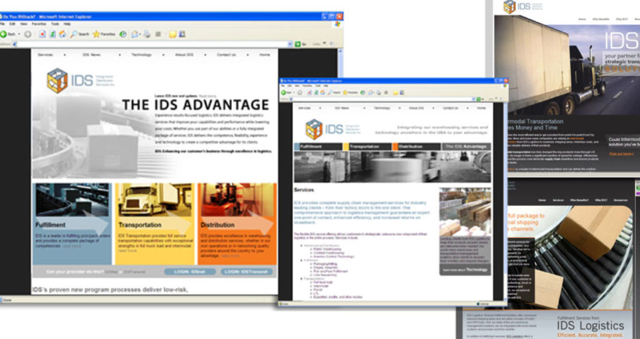Click Stop icon in small middle IE window
Viewport: 640px width, 339px height.
click(x=309, y=92)
